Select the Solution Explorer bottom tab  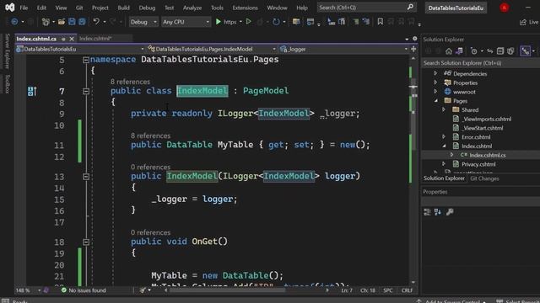coord(444,178)
